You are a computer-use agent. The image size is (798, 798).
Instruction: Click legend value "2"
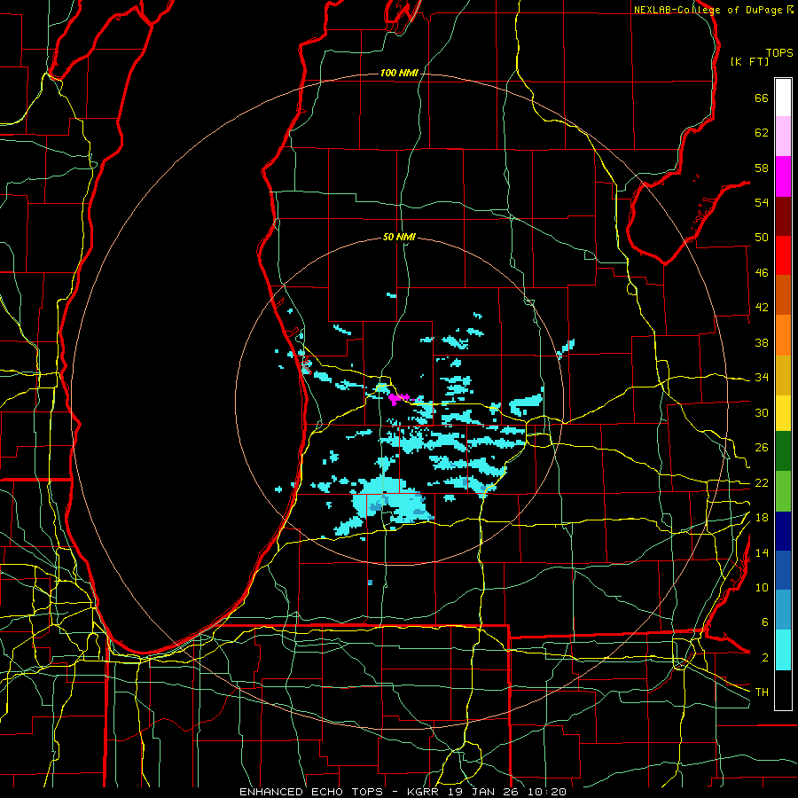click(x=764, y=658)
